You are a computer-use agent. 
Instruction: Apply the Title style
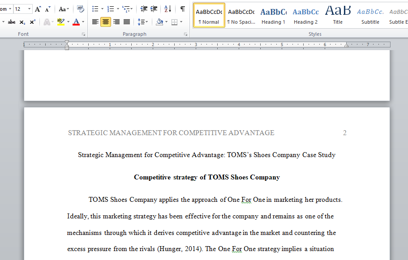click(x=338, y=16)
